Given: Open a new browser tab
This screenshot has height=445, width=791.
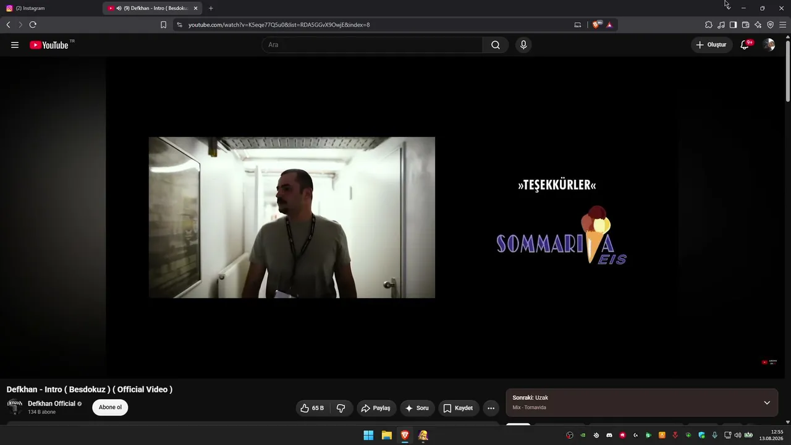Looking at the screenshot, I should (x=211, y=8).
